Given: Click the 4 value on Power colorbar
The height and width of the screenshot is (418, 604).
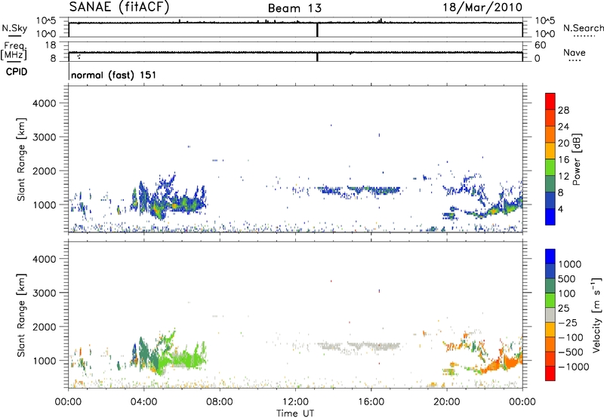Looking at the screenshot, I should coord(561,210).
